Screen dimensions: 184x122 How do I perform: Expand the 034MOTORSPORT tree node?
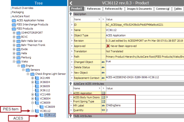tap(14, 33)
